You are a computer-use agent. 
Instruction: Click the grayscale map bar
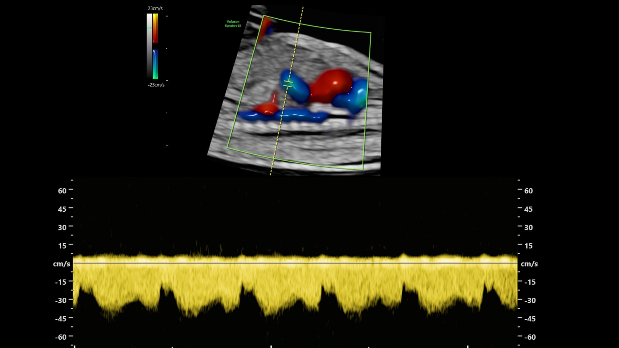pos(149,52)
